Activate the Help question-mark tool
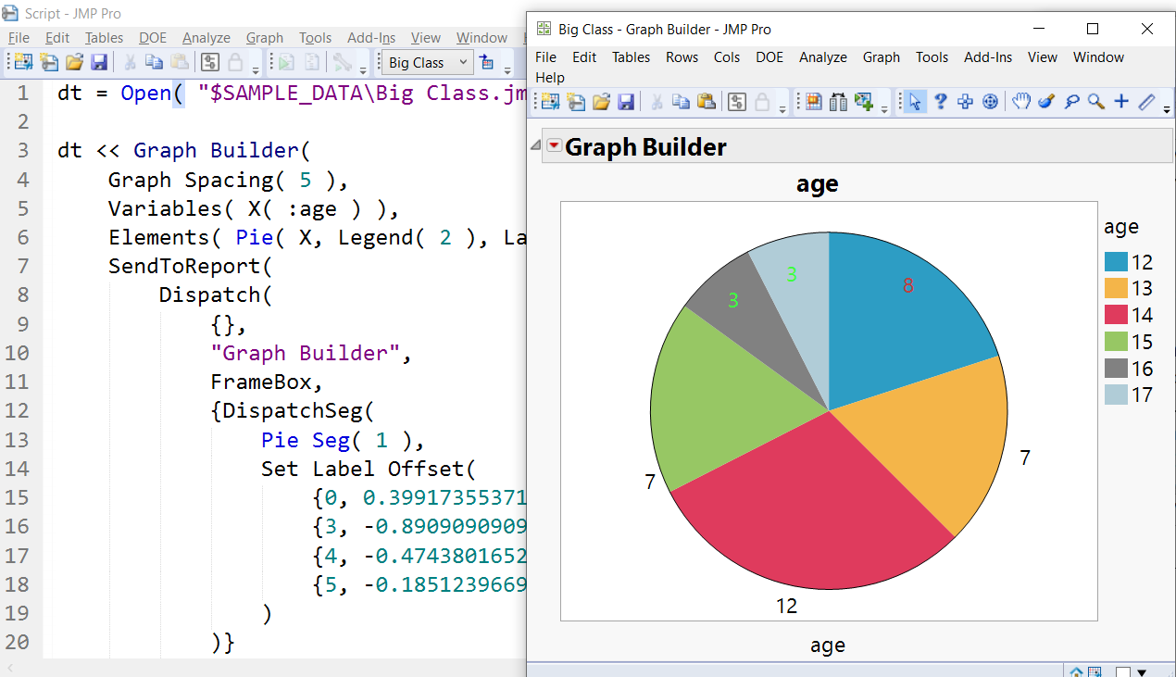 pos(940,101)
